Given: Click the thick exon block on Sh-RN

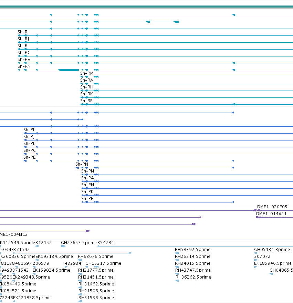Looking at the screenshot, I should click(x=69, y=70).
